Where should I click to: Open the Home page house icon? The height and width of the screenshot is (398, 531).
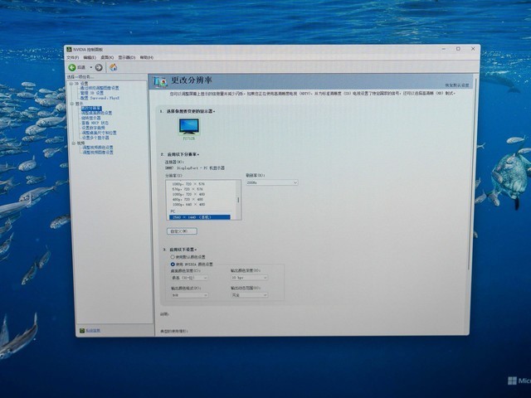point(114,67)
